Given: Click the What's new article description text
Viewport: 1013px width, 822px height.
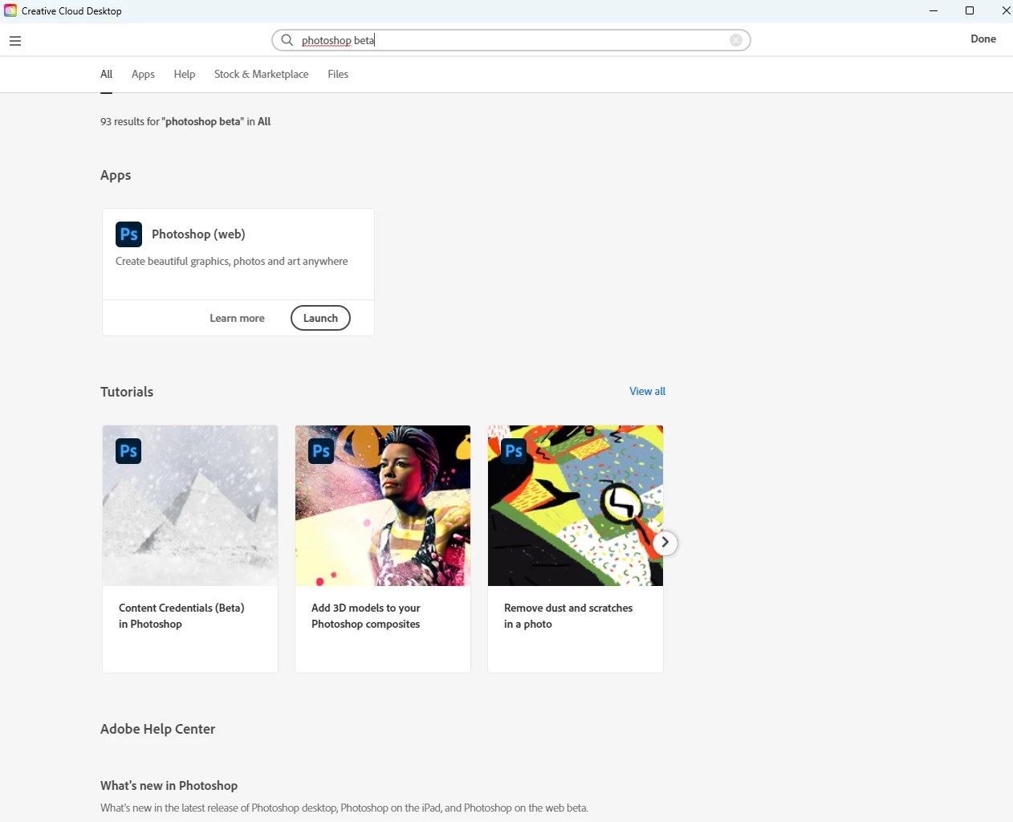Looking at the screenshot, I should coord(344,808).
